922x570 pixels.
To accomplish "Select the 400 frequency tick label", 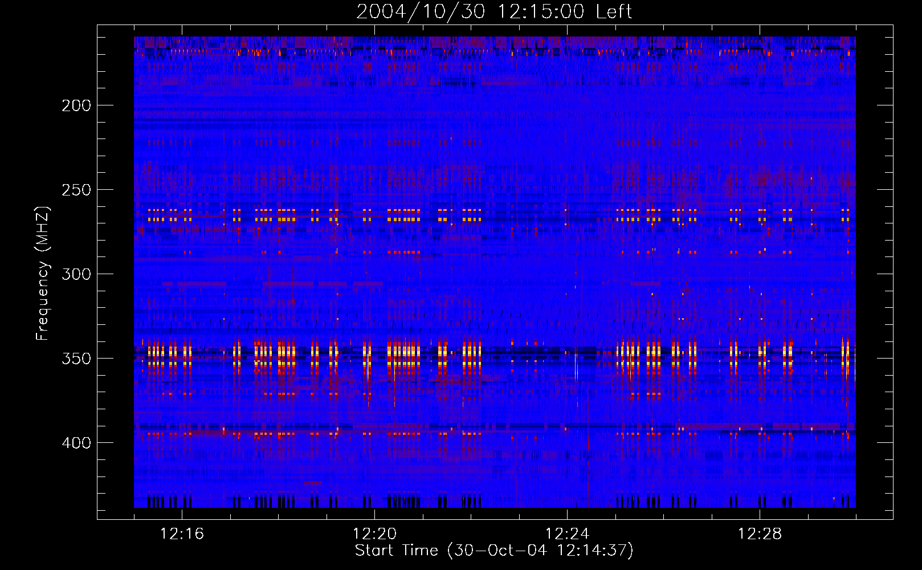I will click(x=76, y=443).
